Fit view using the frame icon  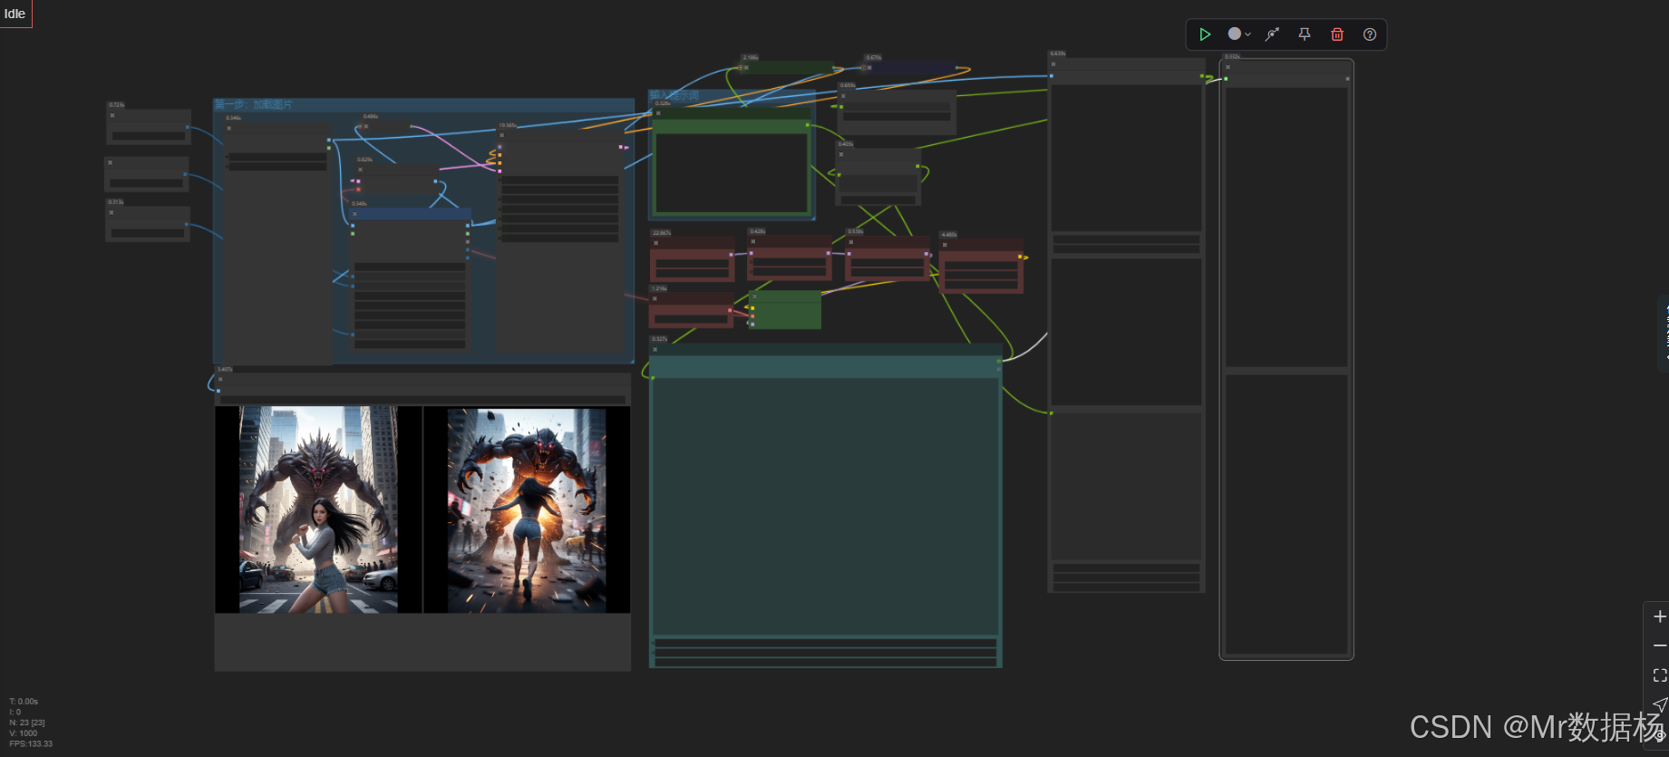pyautogui.click(x=1660, y=675)
